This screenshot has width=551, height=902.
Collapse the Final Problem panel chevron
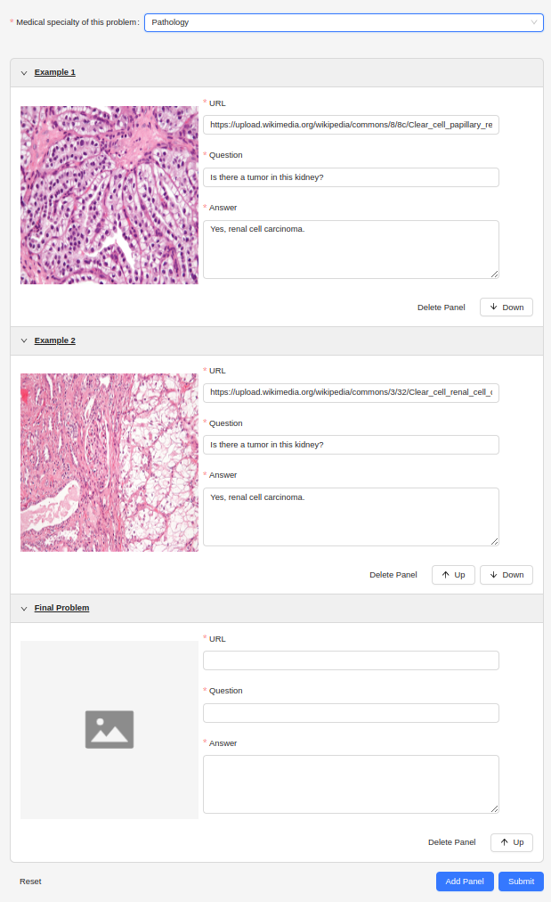(24, 608)
